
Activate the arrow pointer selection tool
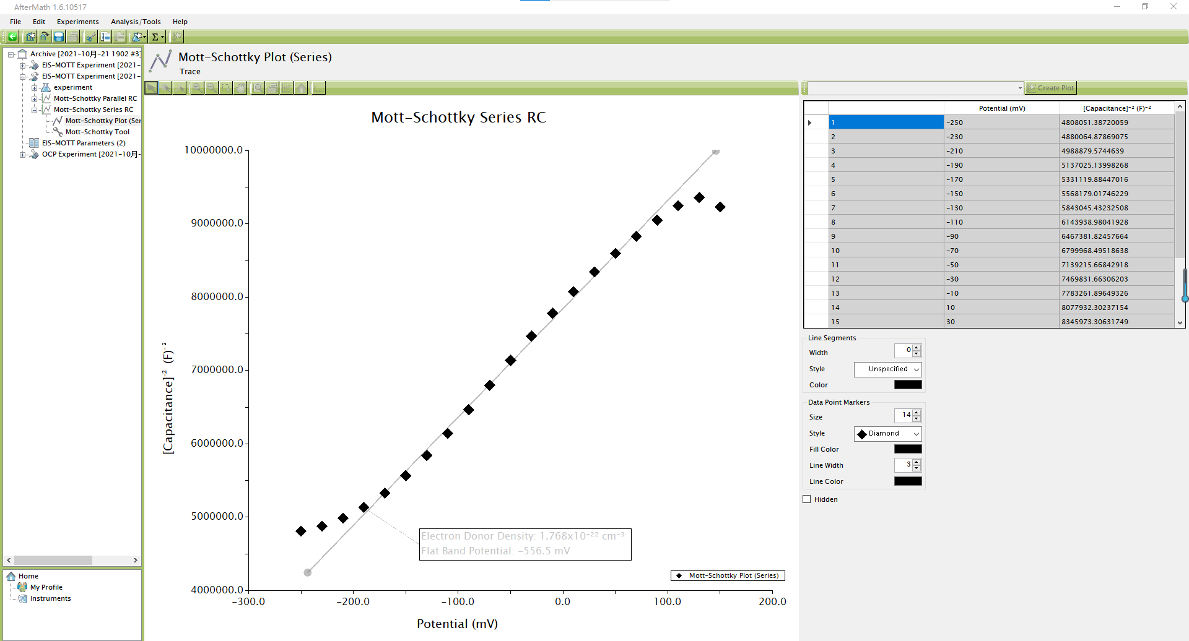(151, 88)
